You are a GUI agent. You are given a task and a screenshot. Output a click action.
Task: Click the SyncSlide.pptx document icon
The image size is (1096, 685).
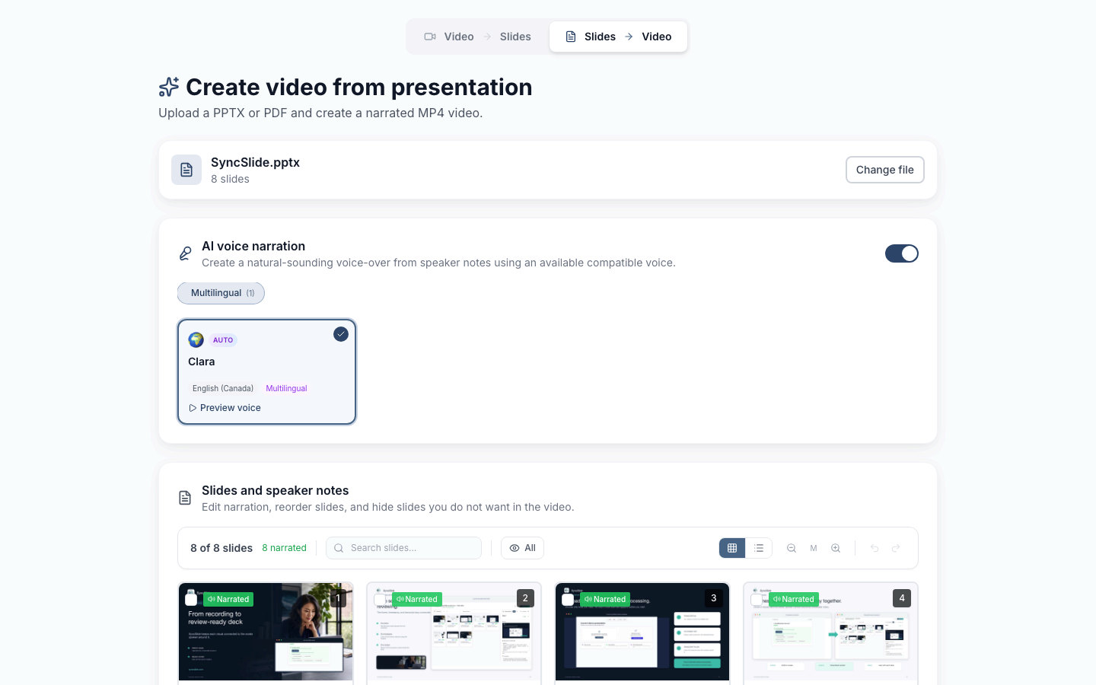click(186, 170)
